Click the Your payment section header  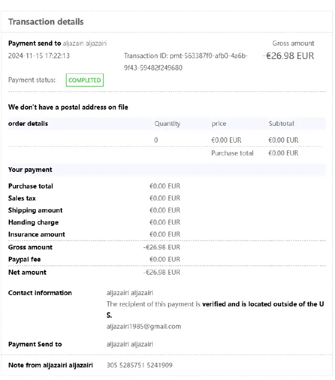(30, 170)
